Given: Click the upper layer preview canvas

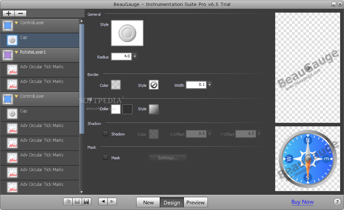Looking at the screenshot, I should (x=307, y=68).
